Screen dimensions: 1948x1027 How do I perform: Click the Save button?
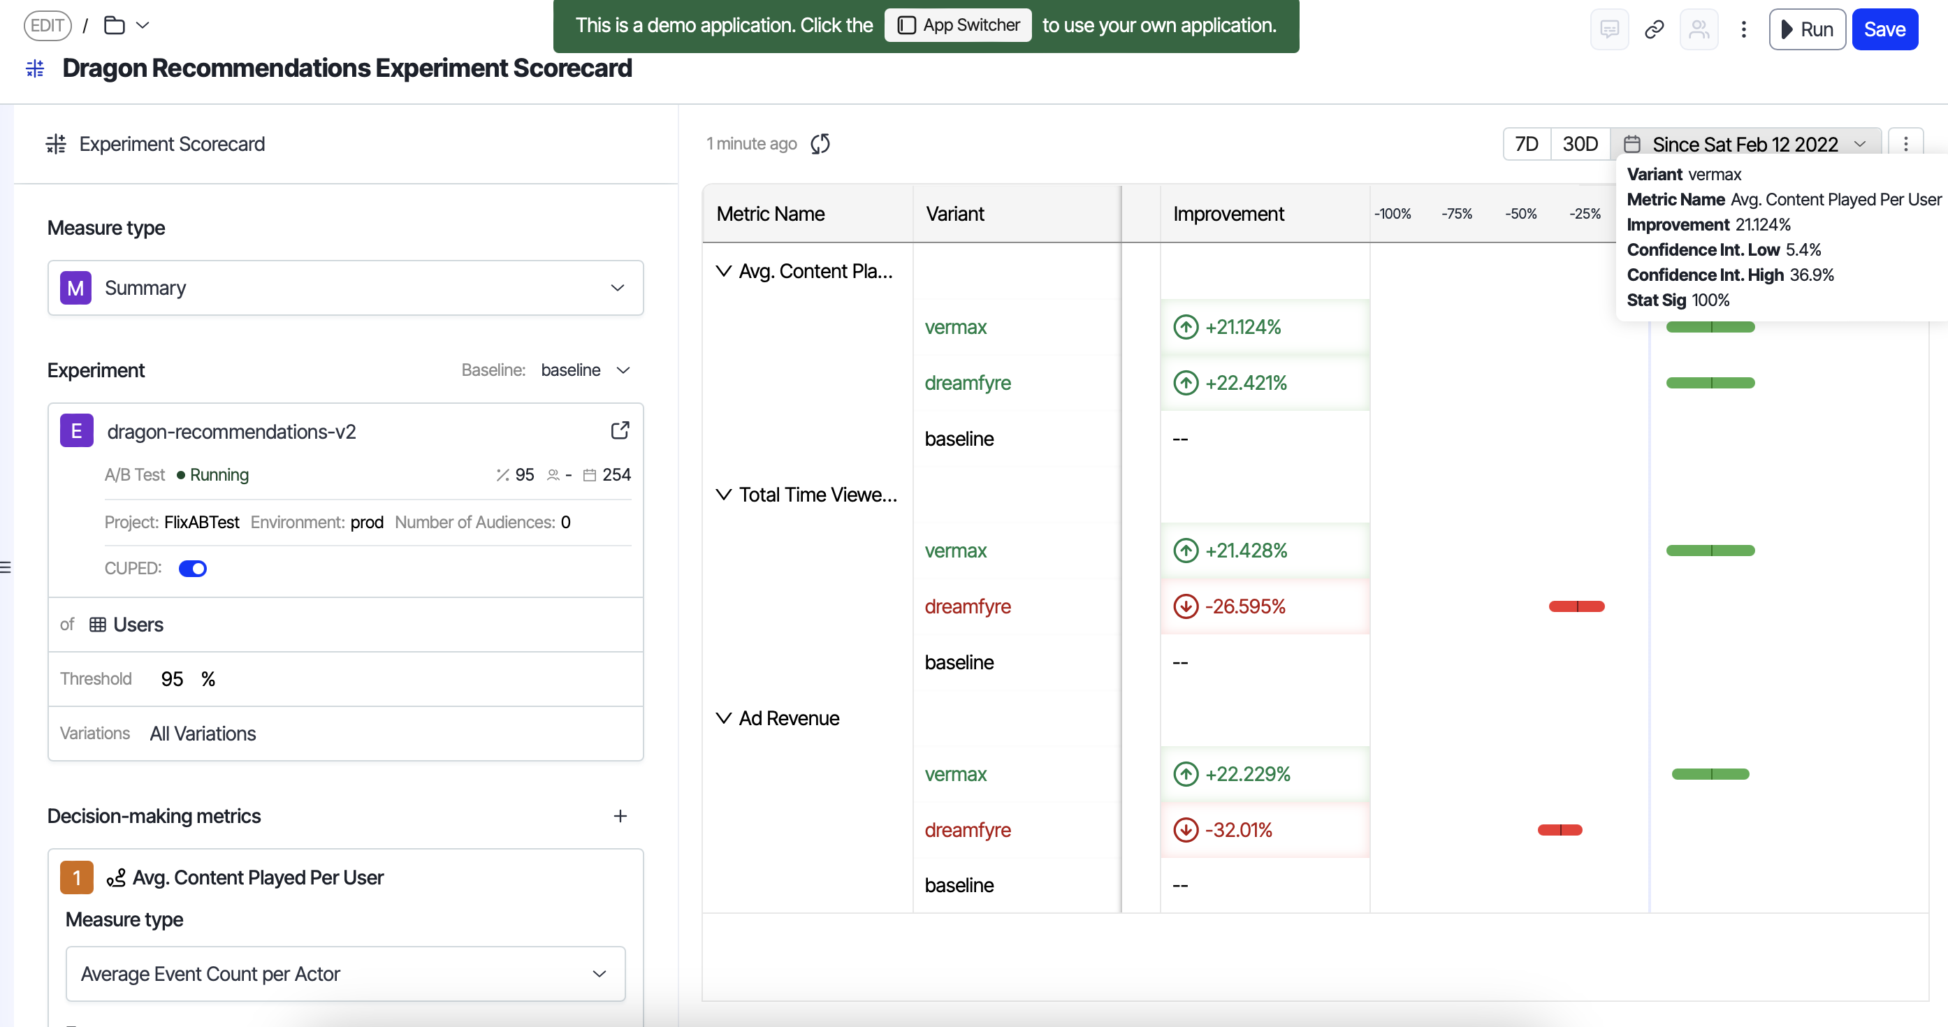point(1884,29)
